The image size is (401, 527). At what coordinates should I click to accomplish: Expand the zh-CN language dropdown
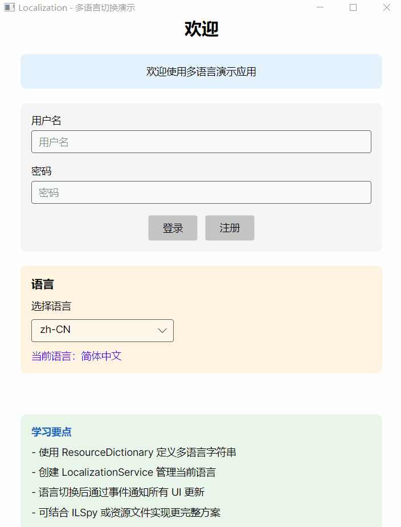tap(103, 331)
